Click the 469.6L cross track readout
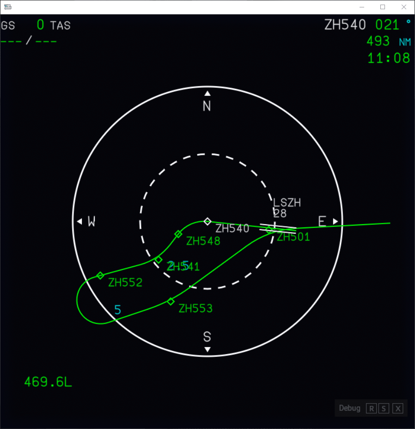The image size is (415, 429). click(x=48, y=382)
